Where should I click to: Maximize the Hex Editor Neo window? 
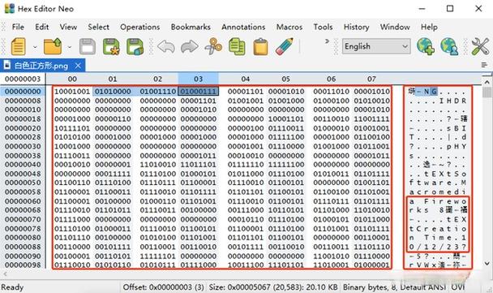[450, 8]
